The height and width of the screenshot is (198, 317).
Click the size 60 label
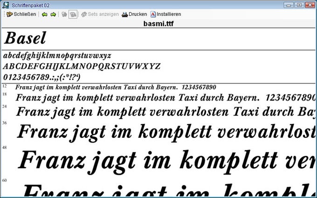5,180
